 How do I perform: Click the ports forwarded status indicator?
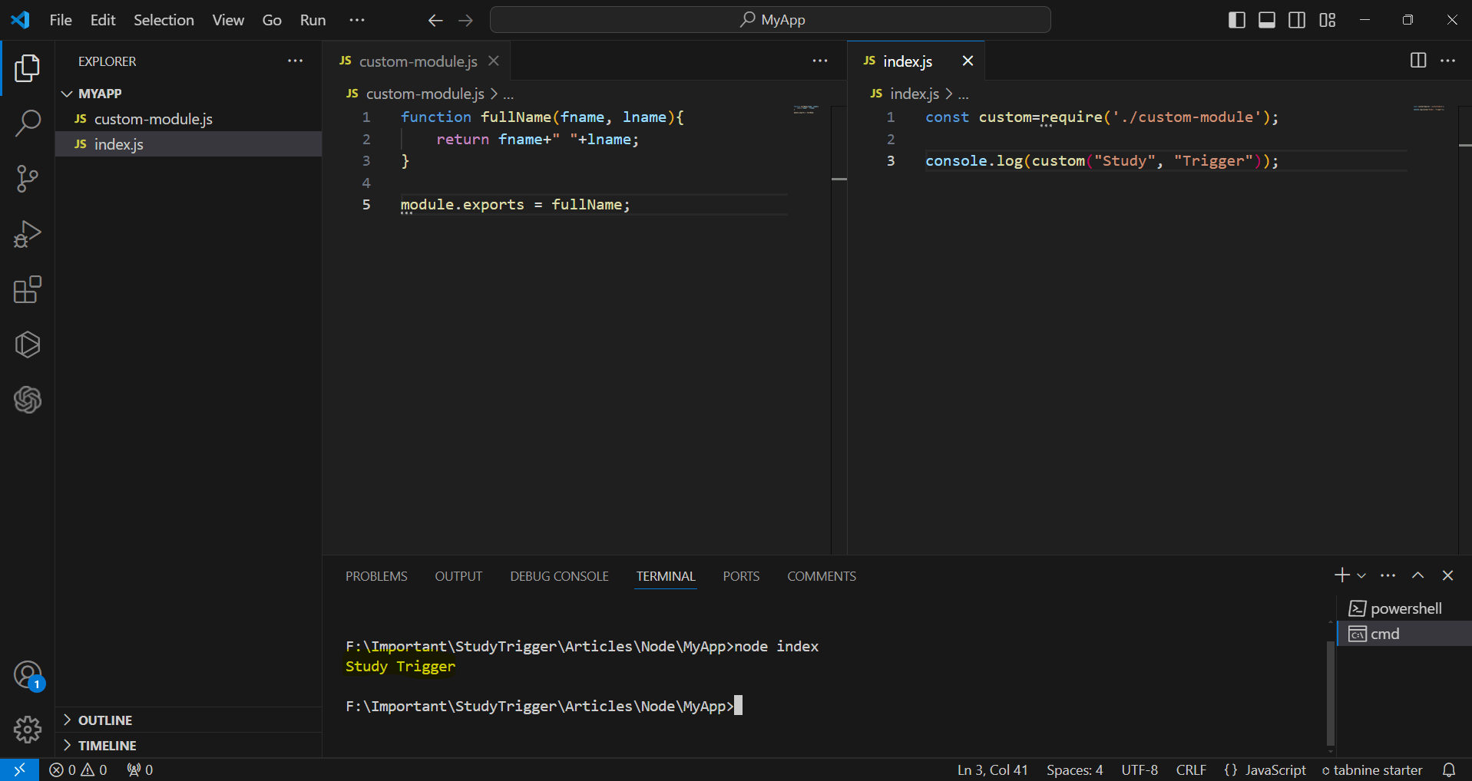click(x=140, y=769)
